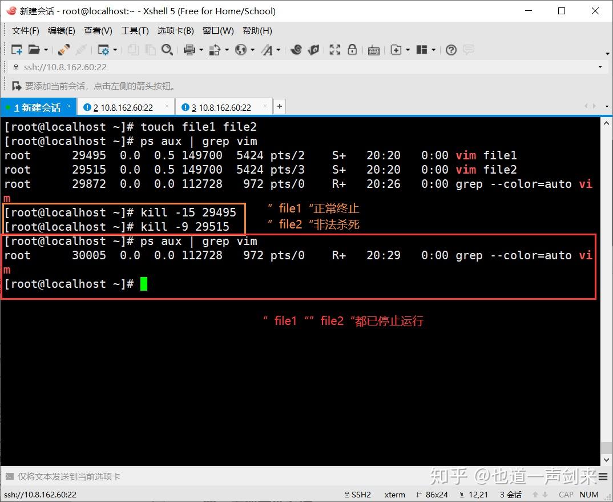Expand the Layout dropdown arrow
This screenshot has width=613, height=502.
pyautogui.click(x=434, y=50)
